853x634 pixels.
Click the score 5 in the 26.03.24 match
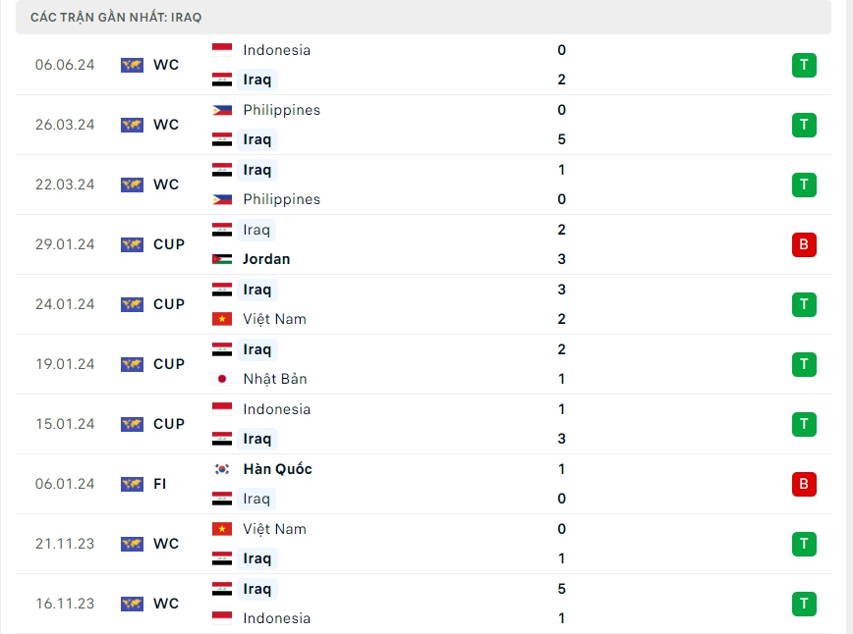click(561, 139)
